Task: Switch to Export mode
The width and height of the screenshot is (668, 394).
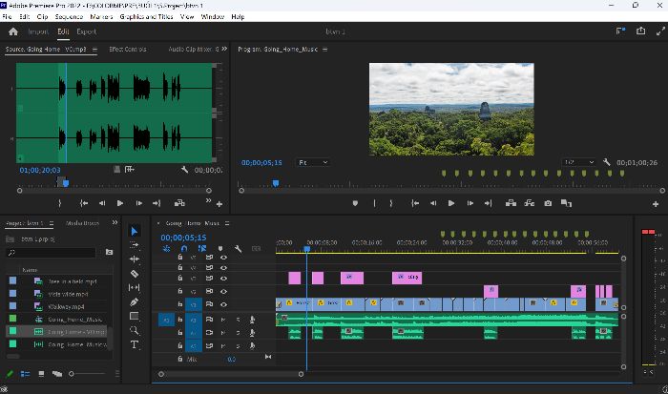Action: coord(87,31)
